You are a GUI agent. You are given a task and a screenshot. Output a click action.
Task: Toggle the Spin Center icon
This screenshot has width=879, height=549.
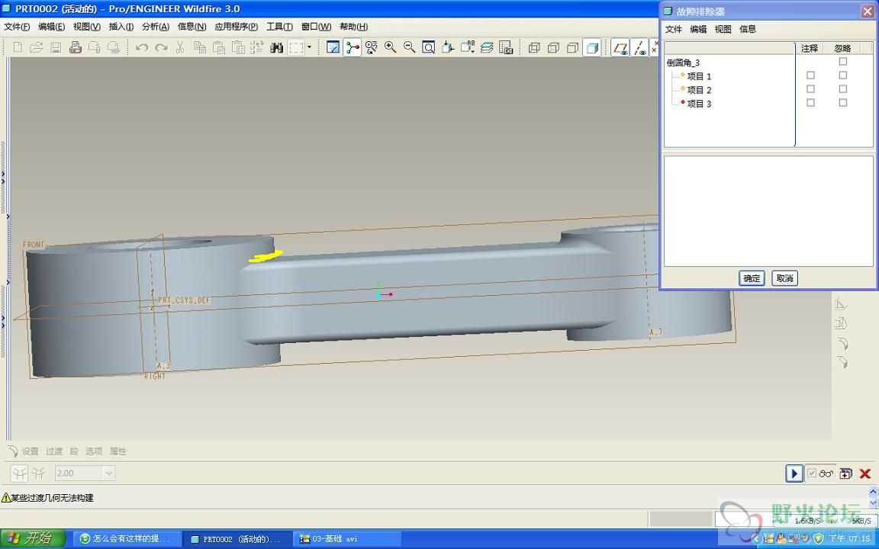(352, 47)
